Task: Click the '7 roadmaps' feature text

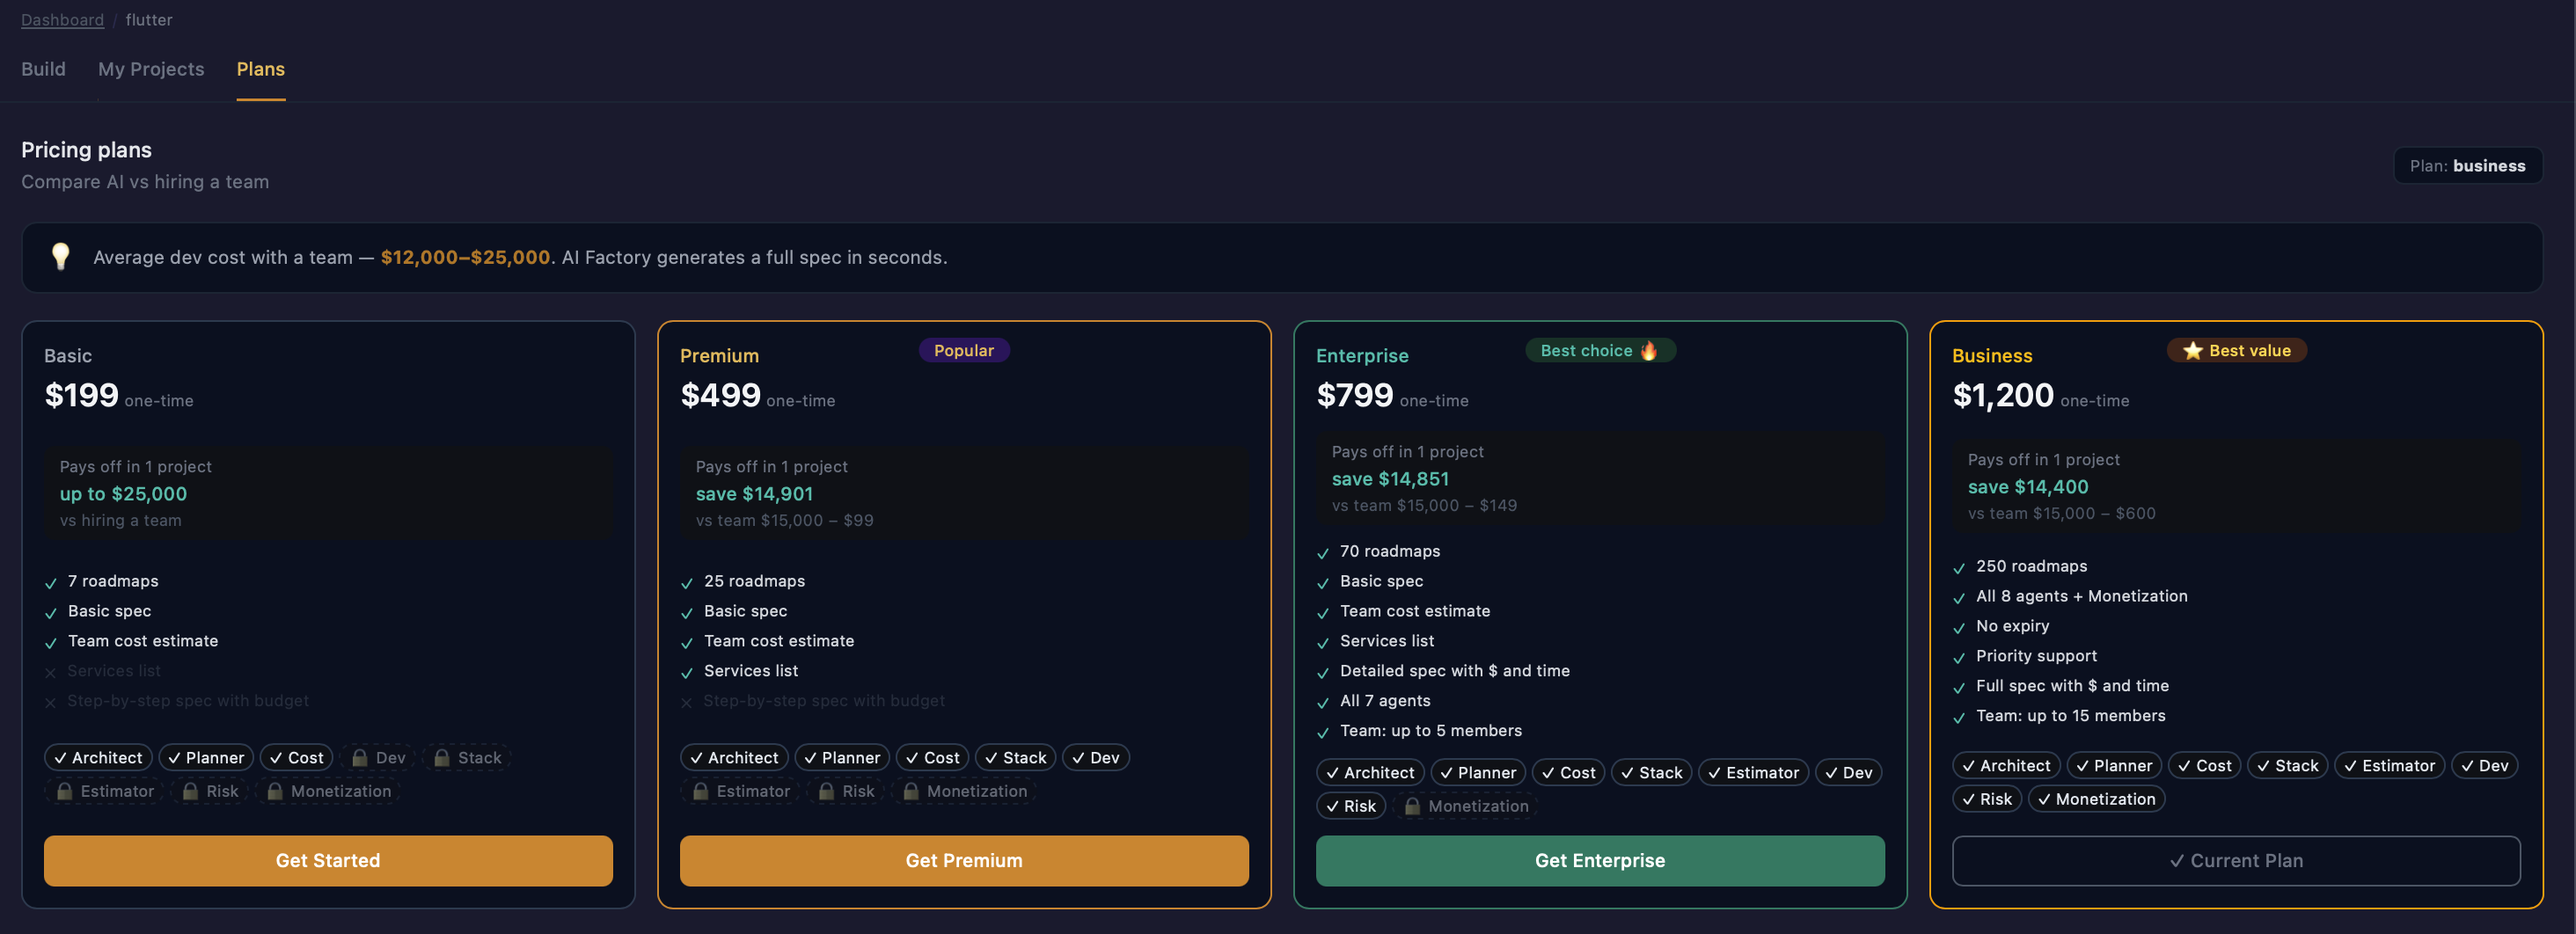Action: 113,581
